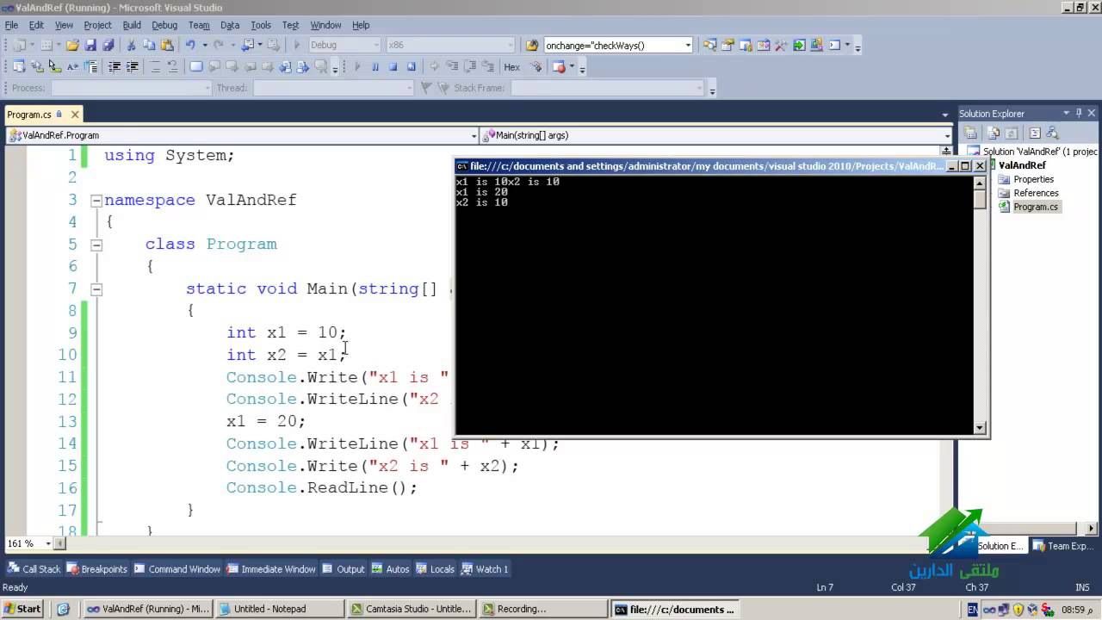The image size is (1102, 620).
Task: Click the Restart debugging icon
Action: tap(411, 66)
